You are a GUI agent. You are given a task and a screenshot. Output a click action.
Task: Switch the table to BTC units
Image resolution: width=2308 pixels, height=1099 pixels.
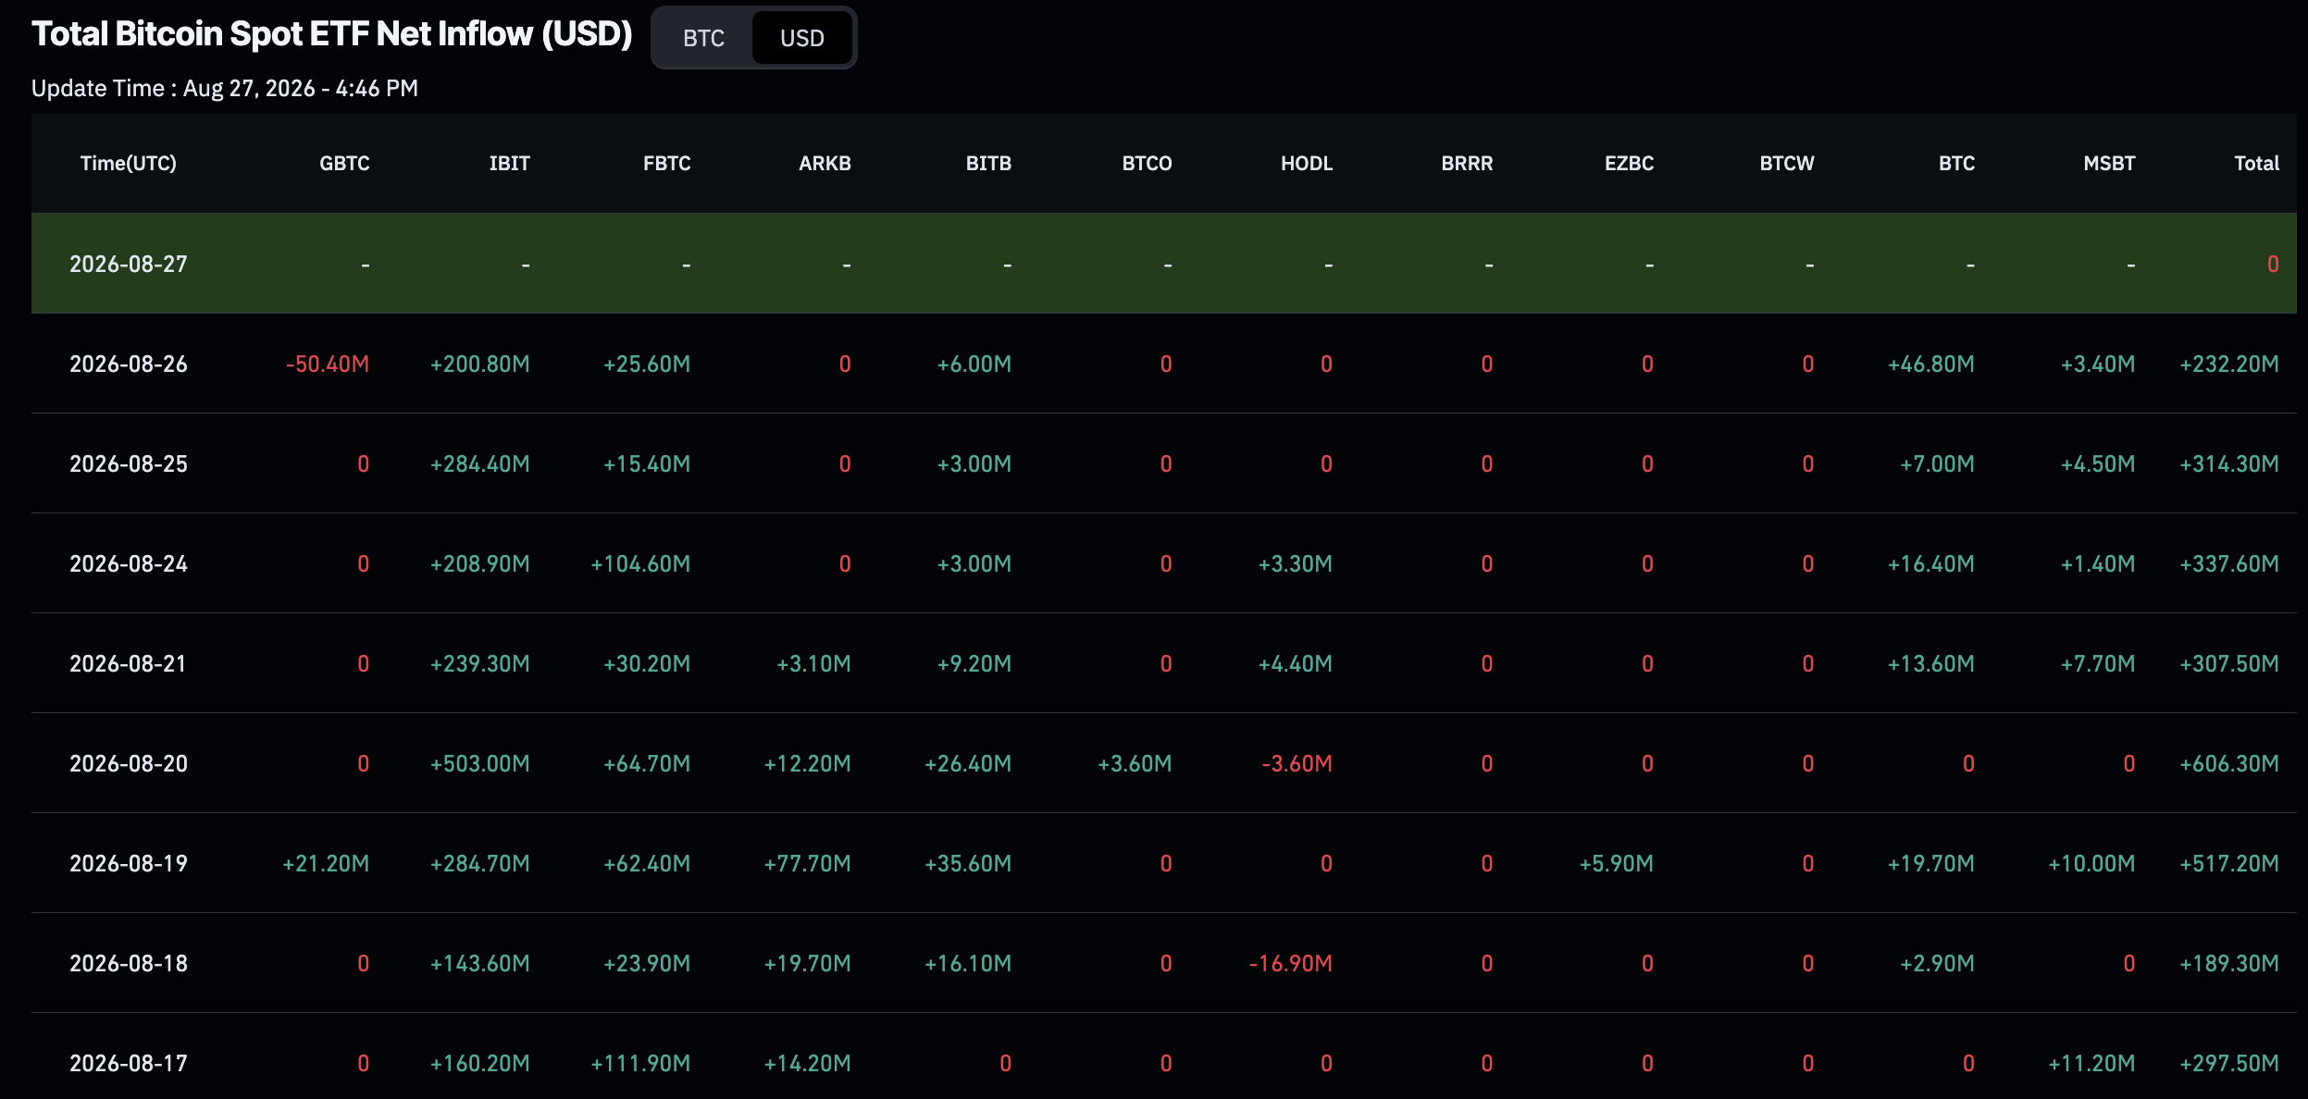[703, 38]
